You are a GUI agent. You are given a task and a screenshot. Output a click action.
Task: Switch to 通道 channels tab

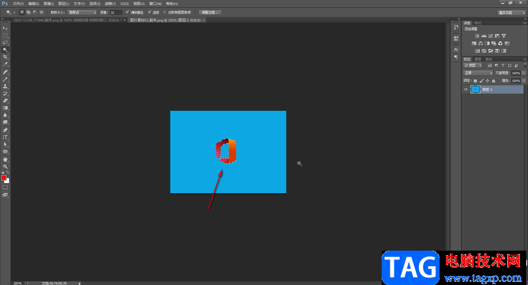coord(478,59)
